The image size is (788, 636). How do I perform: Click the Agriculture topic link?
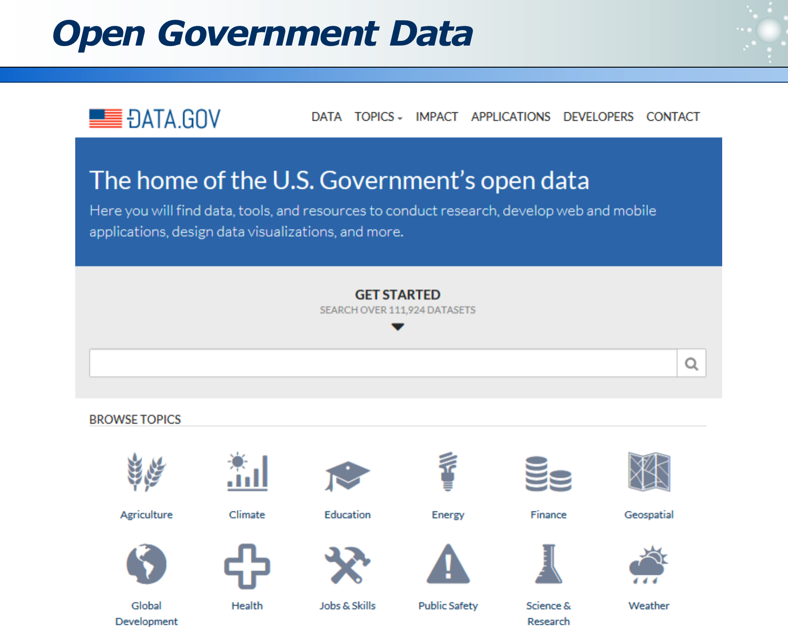(146, 515)
